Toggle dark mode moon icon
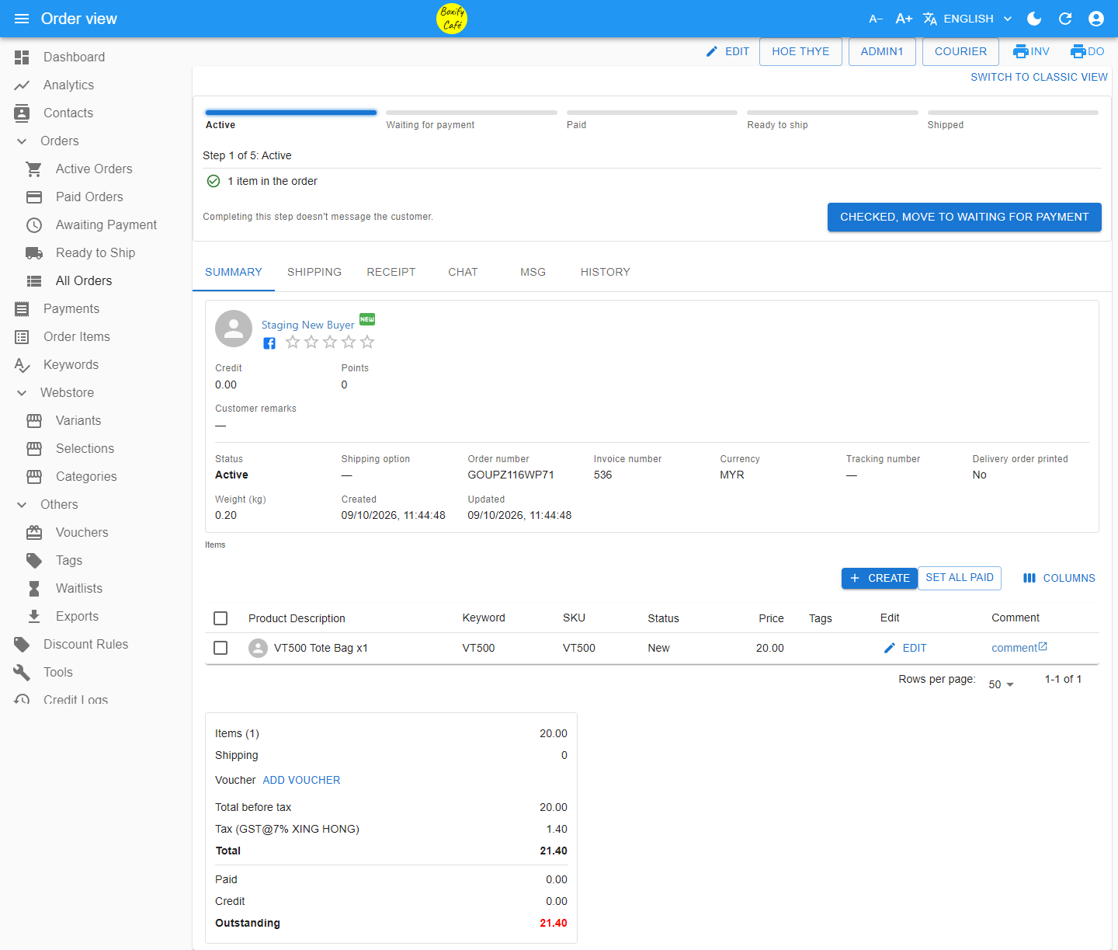 point(1034,19)
